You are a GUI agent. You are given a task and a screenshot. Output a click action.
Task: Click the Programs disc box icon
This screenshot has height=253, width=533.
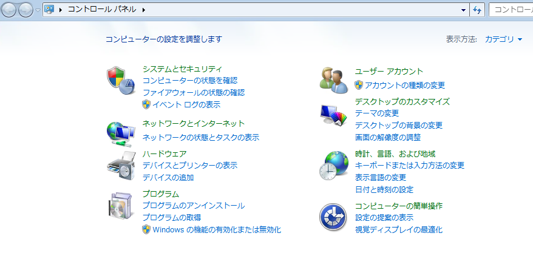pyautogui.click(x=121, y=206)
